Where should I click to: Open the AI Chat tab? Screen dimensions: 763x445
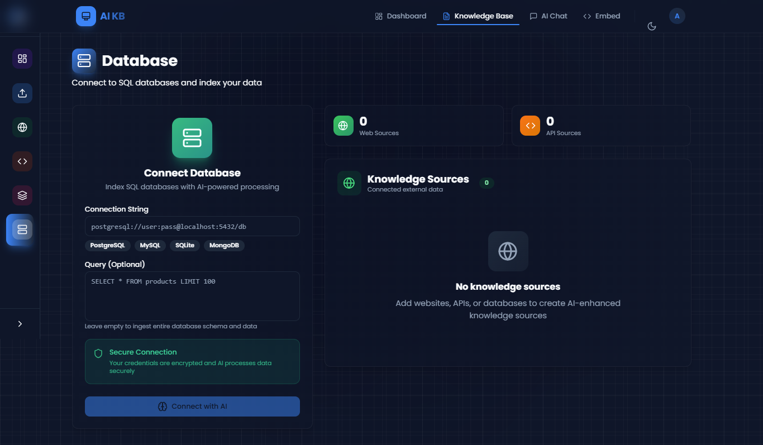click(549, 16)
